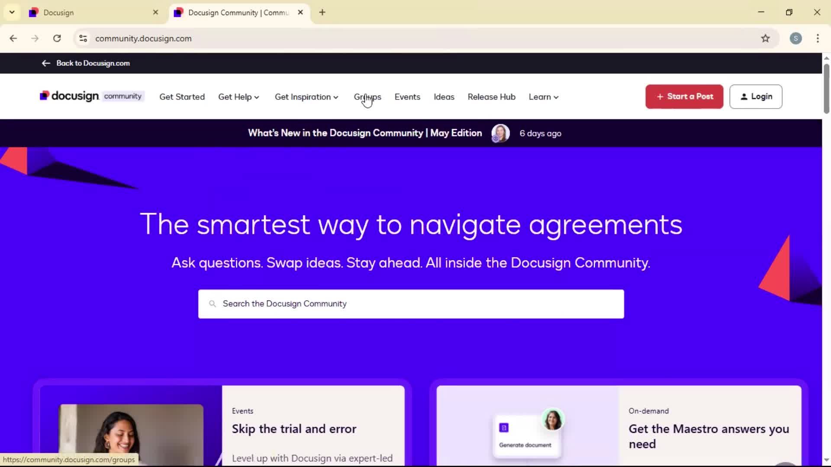Click the scrollbar up arrow

pyautogui.click(x=826, y=58)
